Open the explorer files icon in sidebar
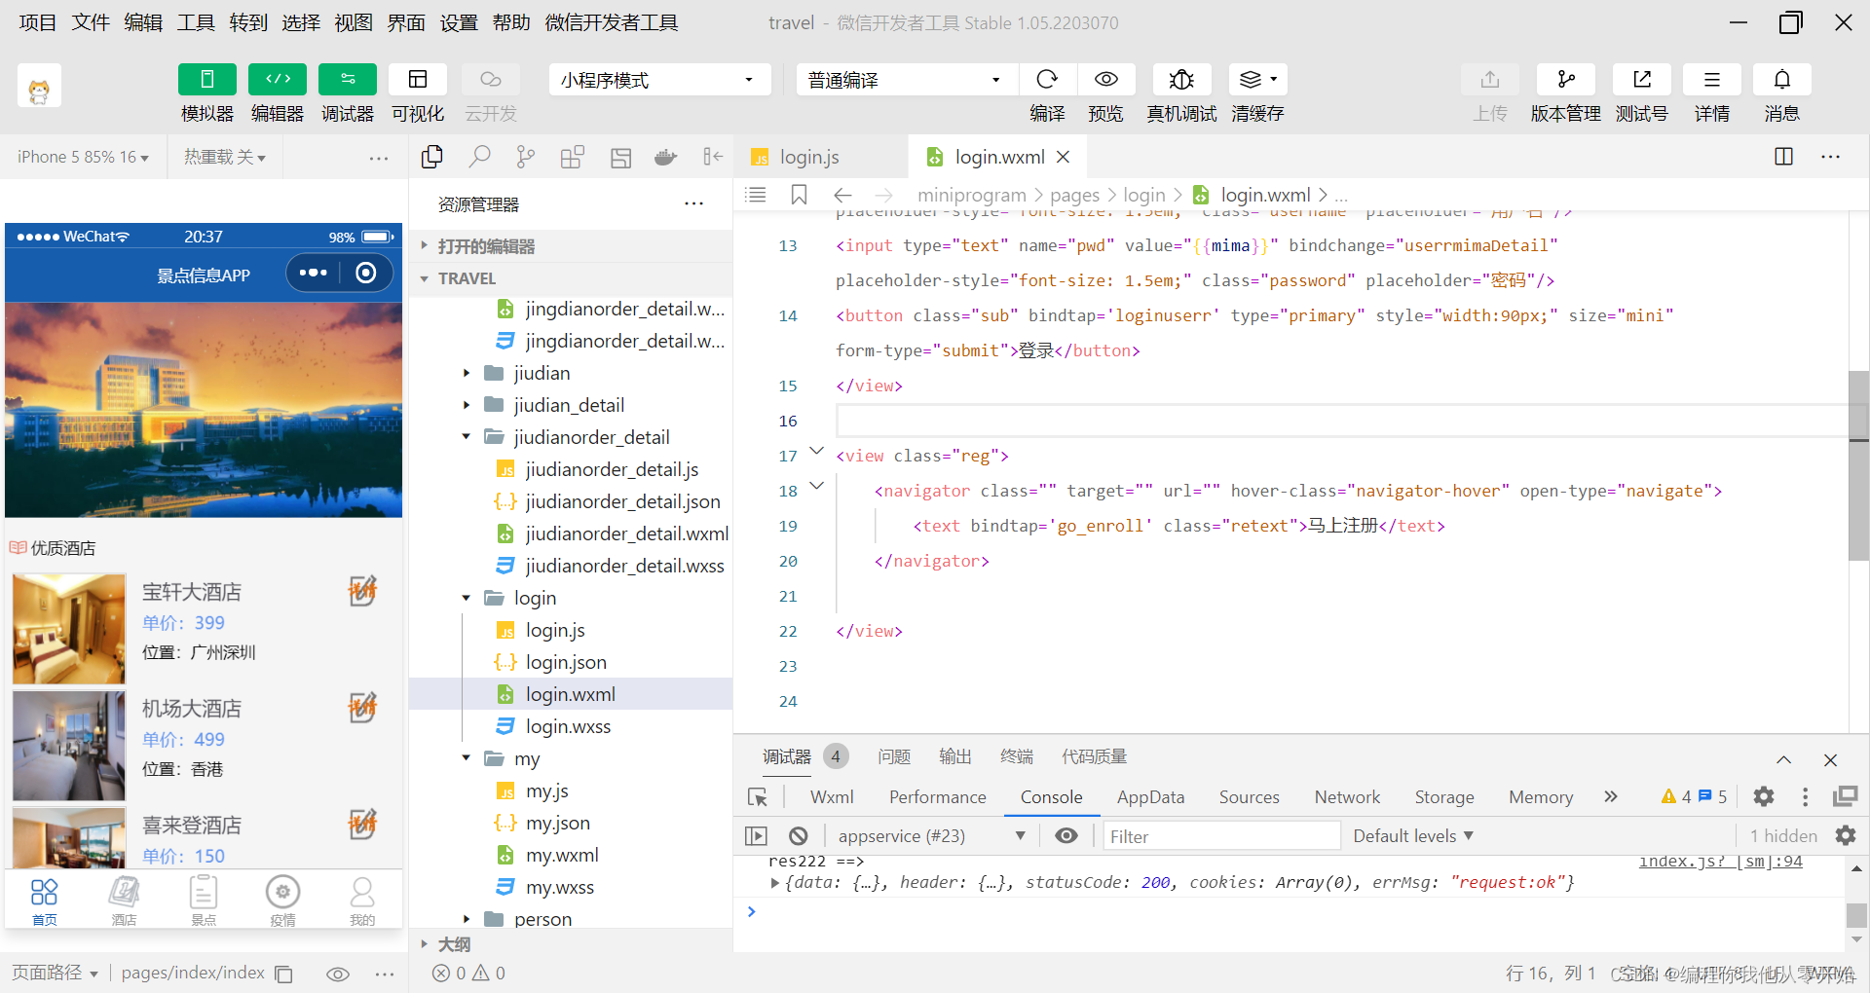 (x=432, y=157)
